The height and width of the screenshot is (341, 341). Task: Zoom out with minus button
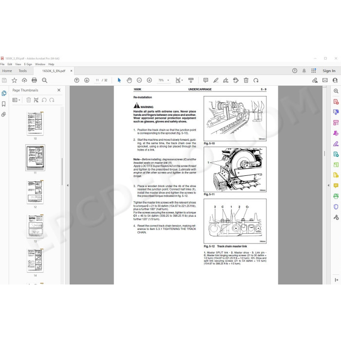139,80
